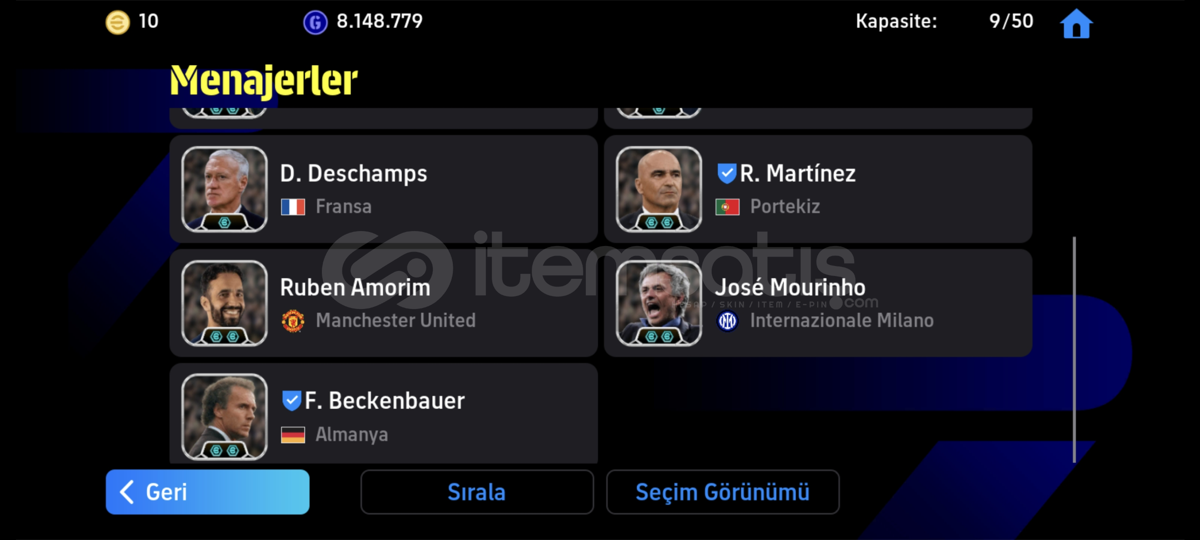
Task: Tap the gold eFootball coin icon
Action: click(117, 22)
